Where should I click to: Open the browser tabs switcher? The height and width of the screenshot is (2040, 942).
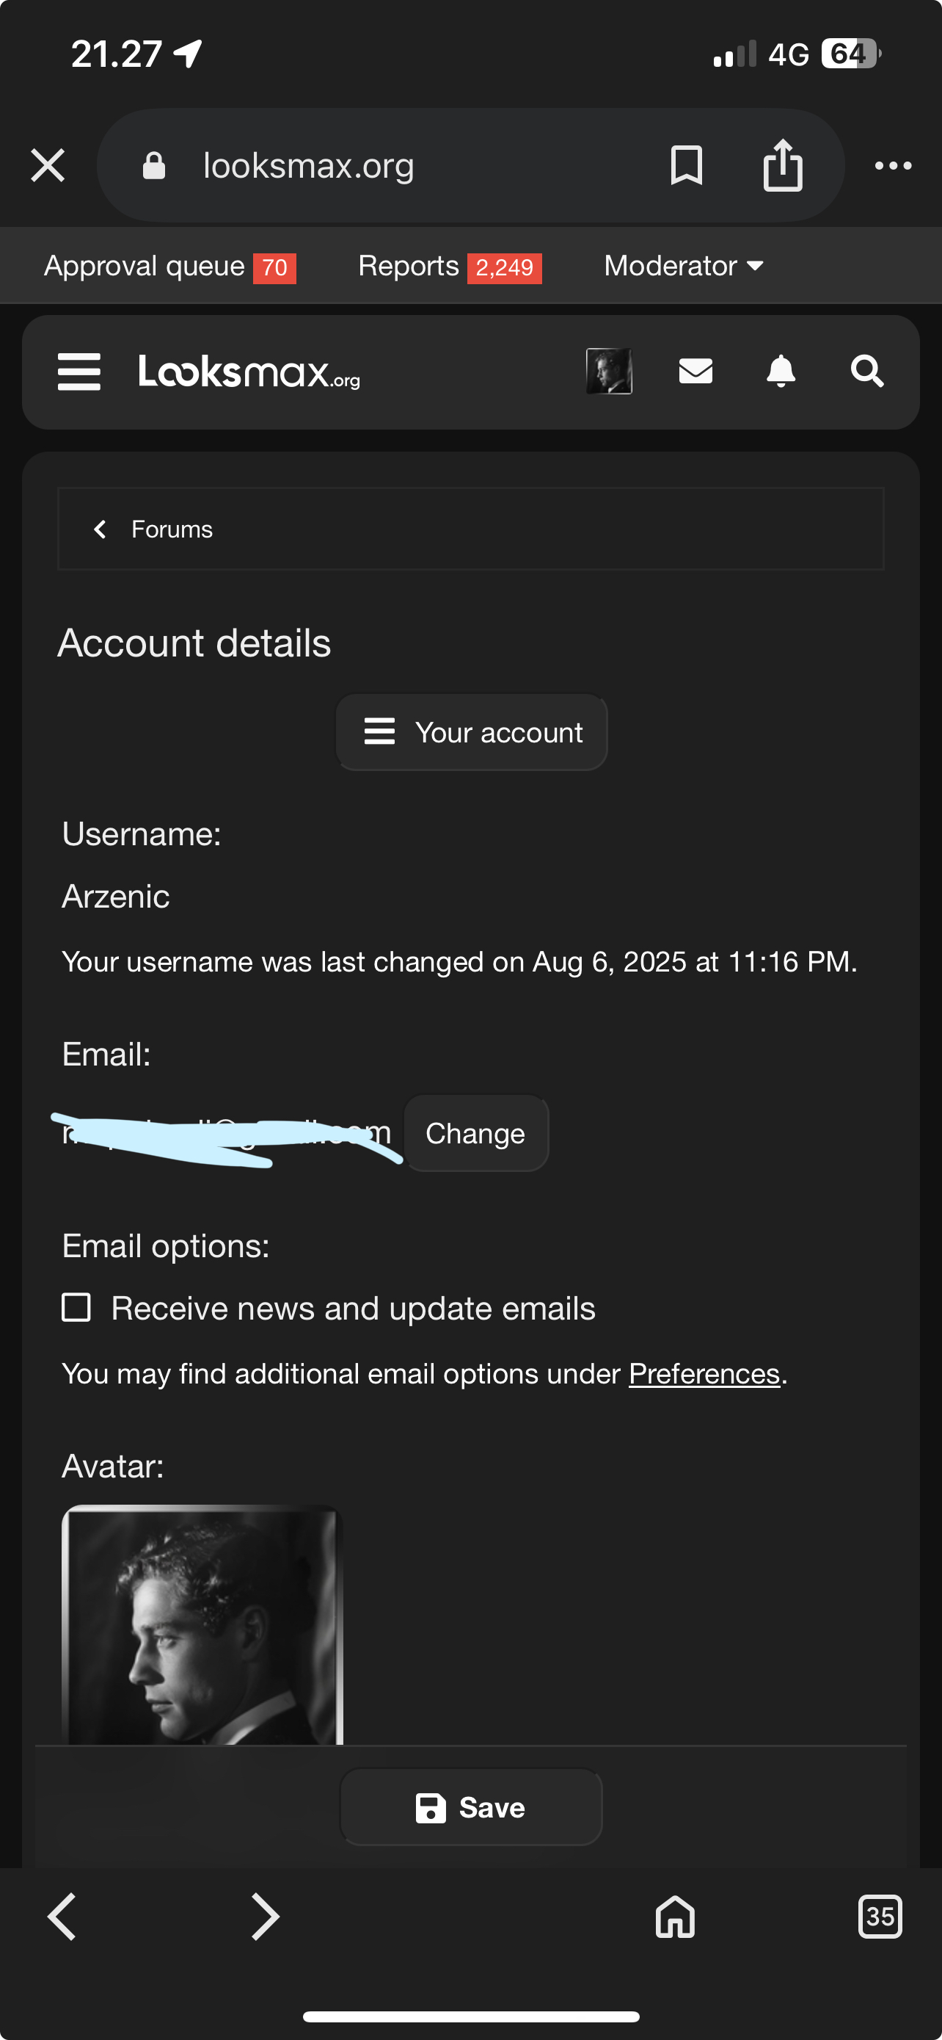(x=880, y=1917)
